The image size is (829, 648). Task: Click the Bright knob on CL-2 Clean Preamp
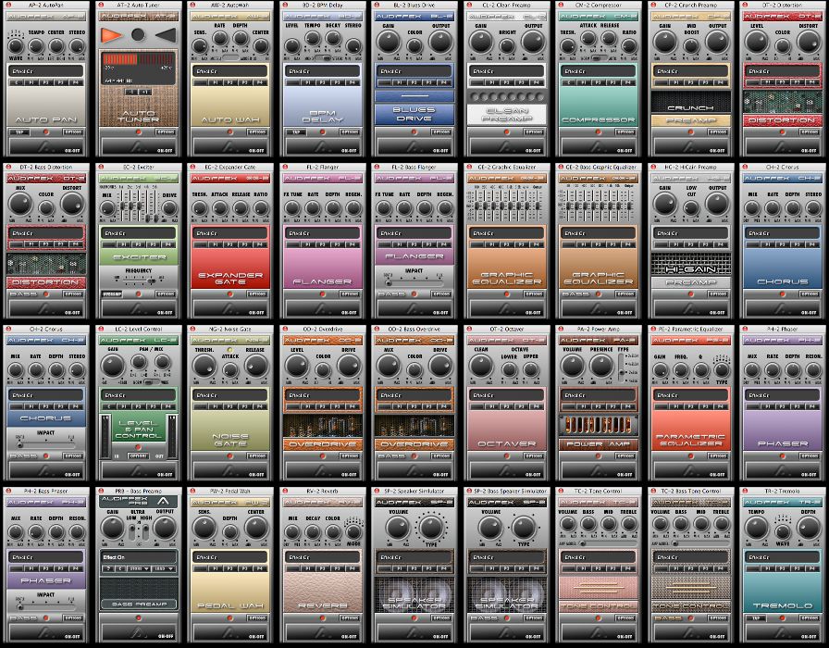(507, 46)
